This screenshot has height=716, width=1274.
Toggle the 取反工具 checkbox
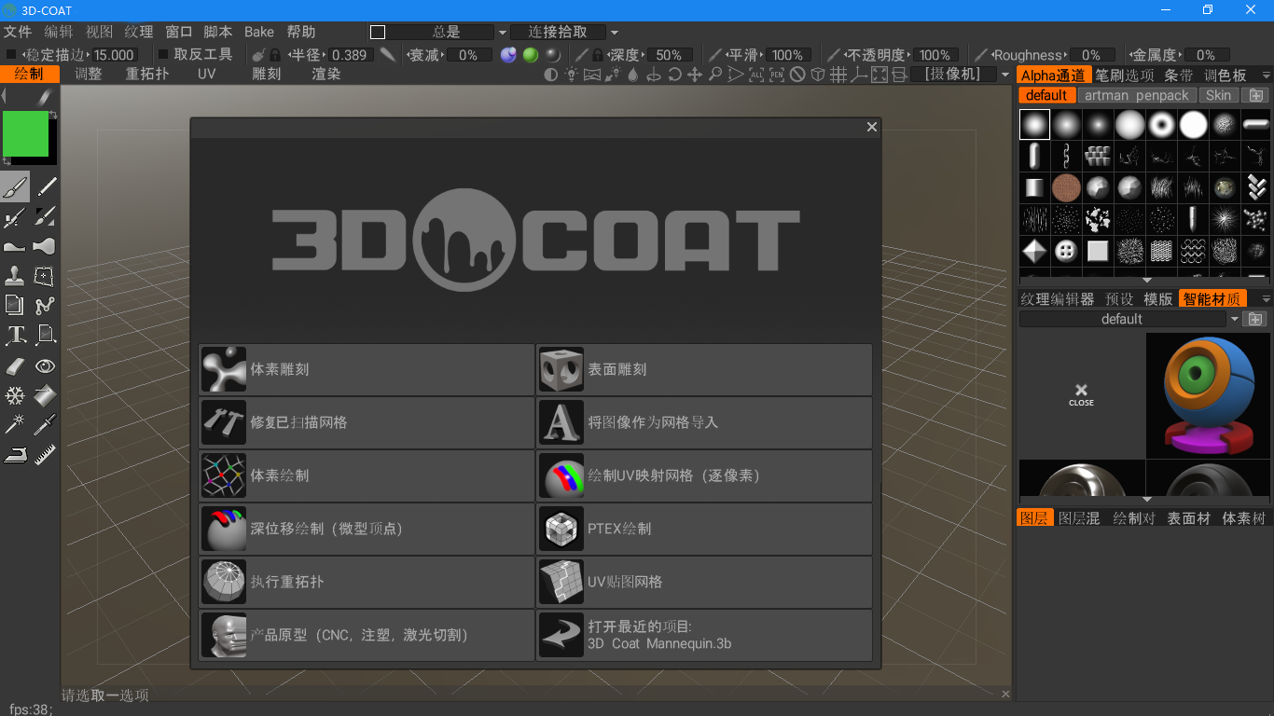click(163, 55)
